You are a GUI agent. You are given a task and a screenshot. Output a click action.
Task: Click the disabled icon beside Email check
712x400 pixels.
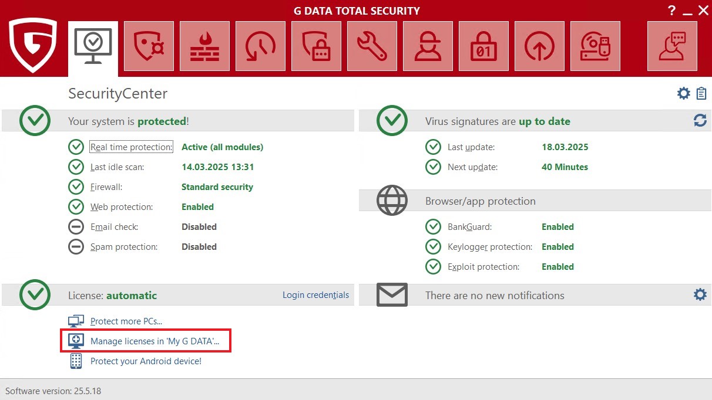(x=76, y=227)
